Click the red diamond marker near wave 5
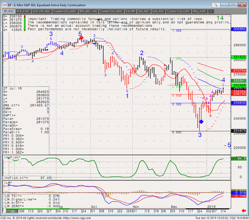249x220 pixels. tap(82, 38)
